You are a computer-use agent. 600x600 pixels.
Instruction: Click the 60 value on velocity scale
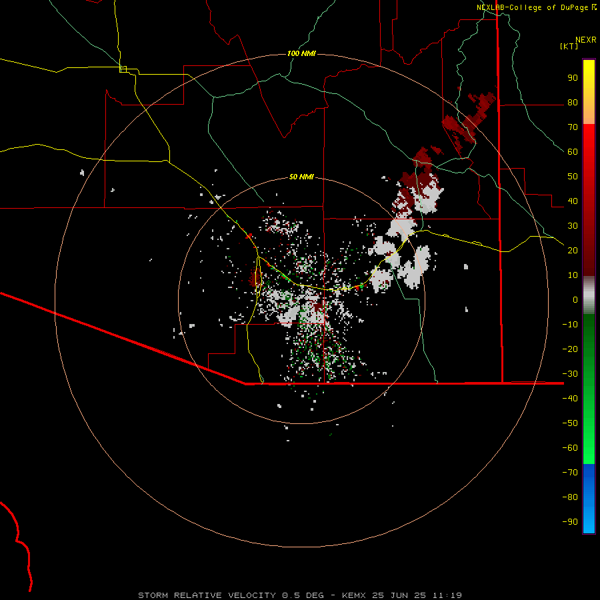(x=573, y=151)
